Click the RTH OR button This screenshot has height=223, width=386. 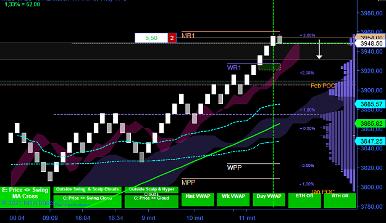(x=340, y=200)
